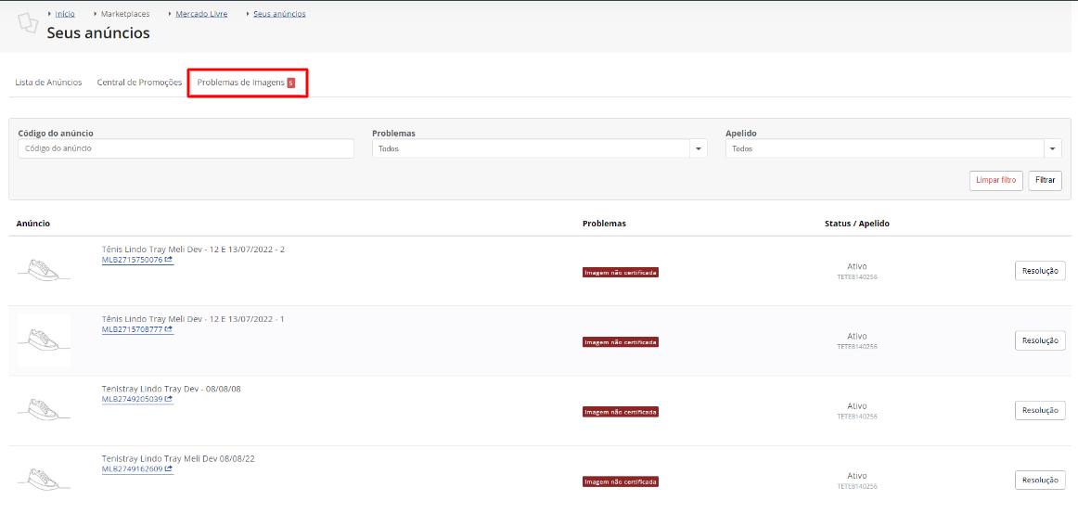Click Resolução for first listing
This screenshot has height=513, width=1078.
pos(1040,271)
